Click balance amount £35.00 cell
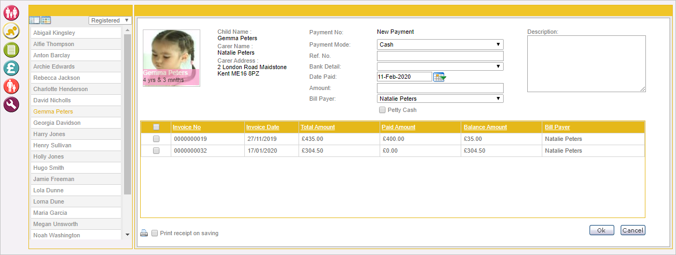The height and width of the screenshot is (255, 676). 501,139
